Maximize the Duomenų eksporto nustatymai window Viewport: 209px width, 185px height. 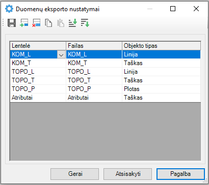tap(173, 9)
